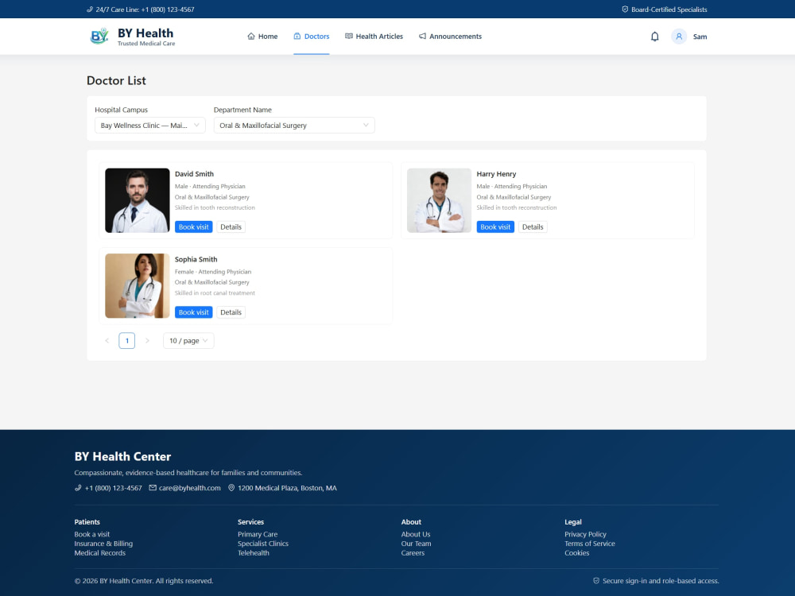The image size is (795, 596).
Task: Open Health Articles menu item
Action: (x=374, y=36)
